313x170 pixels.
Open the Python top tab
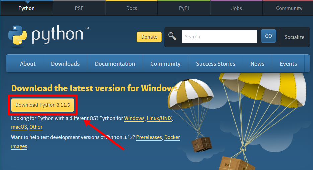pos(26,8)
